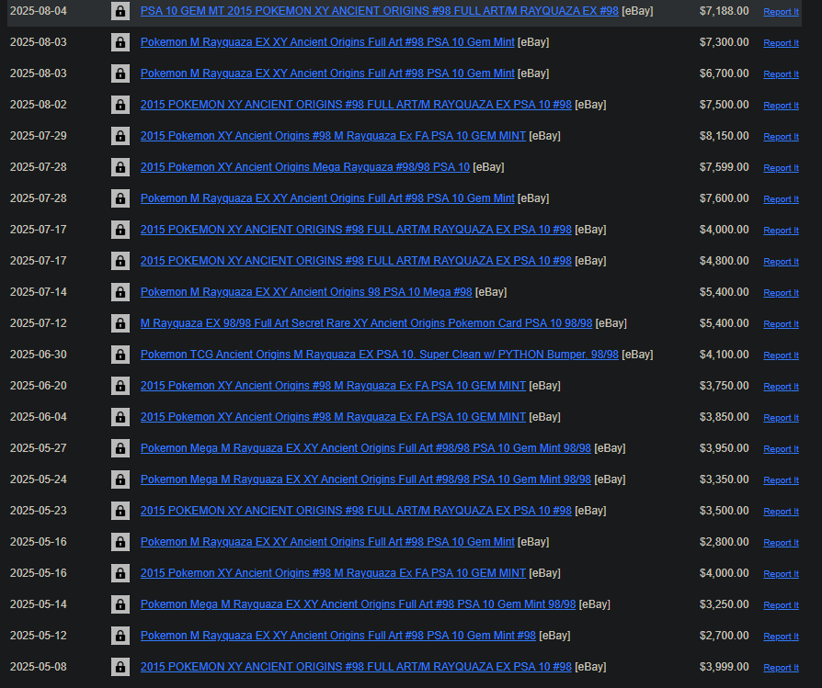This screenshot has width=822, height=688.
Task: Click the lock icon in the 2025-05-23 row
Action: point(120,511)
